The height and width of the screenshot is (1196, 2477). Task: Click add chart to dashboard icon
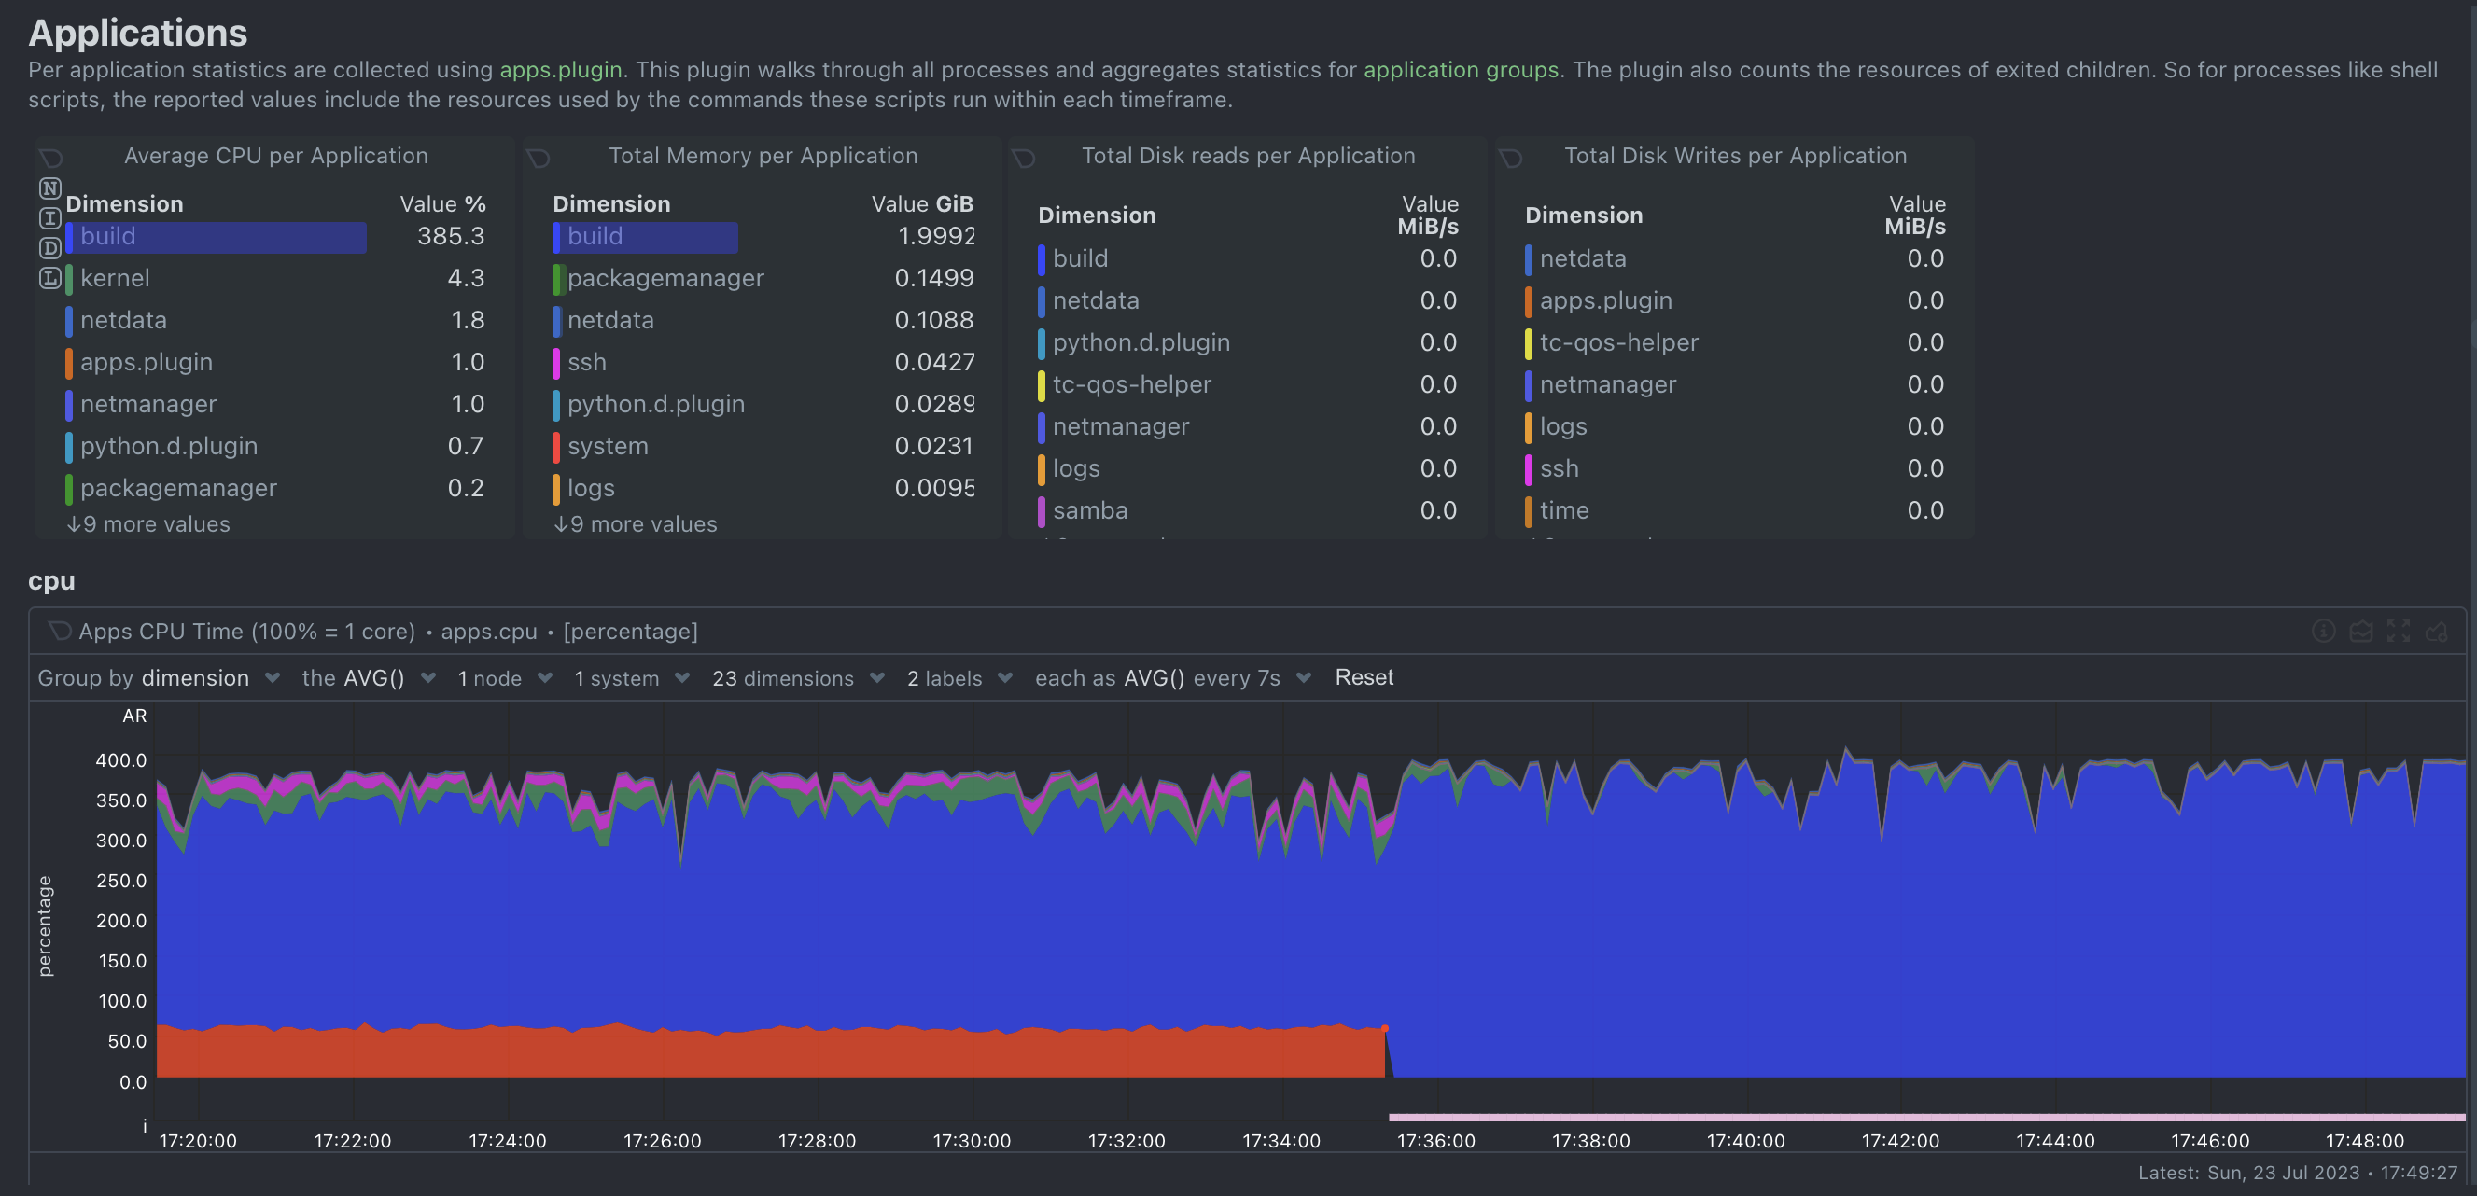coord(2436,631)
